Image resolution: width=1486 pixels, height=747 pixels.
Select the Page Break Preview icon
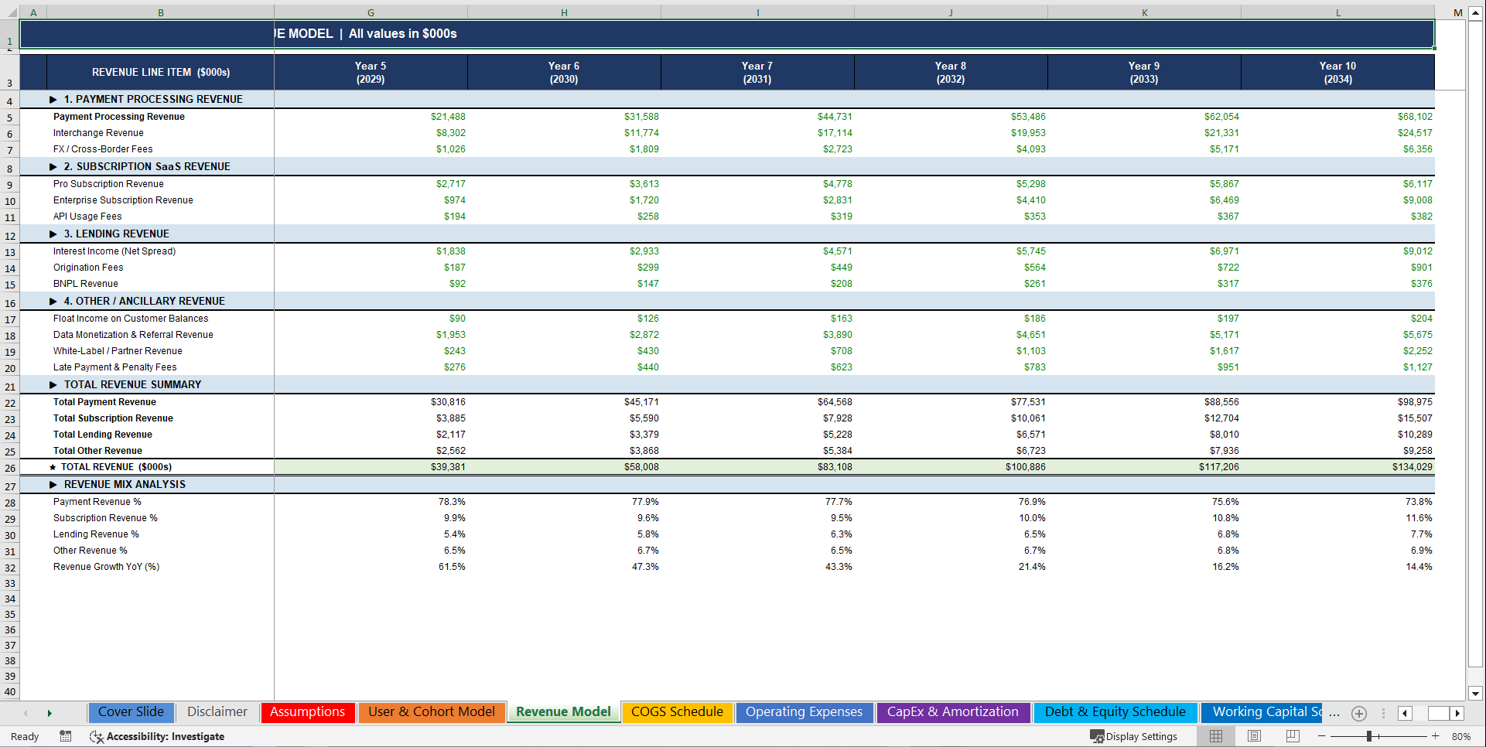[x=1293, y=736]
